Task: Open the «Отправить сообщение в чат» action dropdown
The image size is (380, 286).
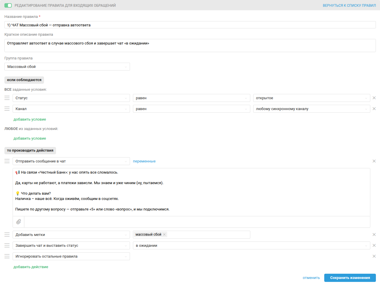Action: 71,161
